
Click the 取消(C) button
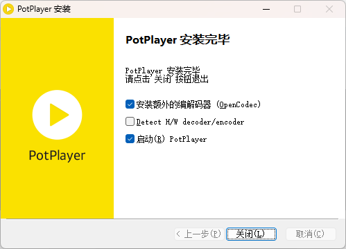(311, 234)
